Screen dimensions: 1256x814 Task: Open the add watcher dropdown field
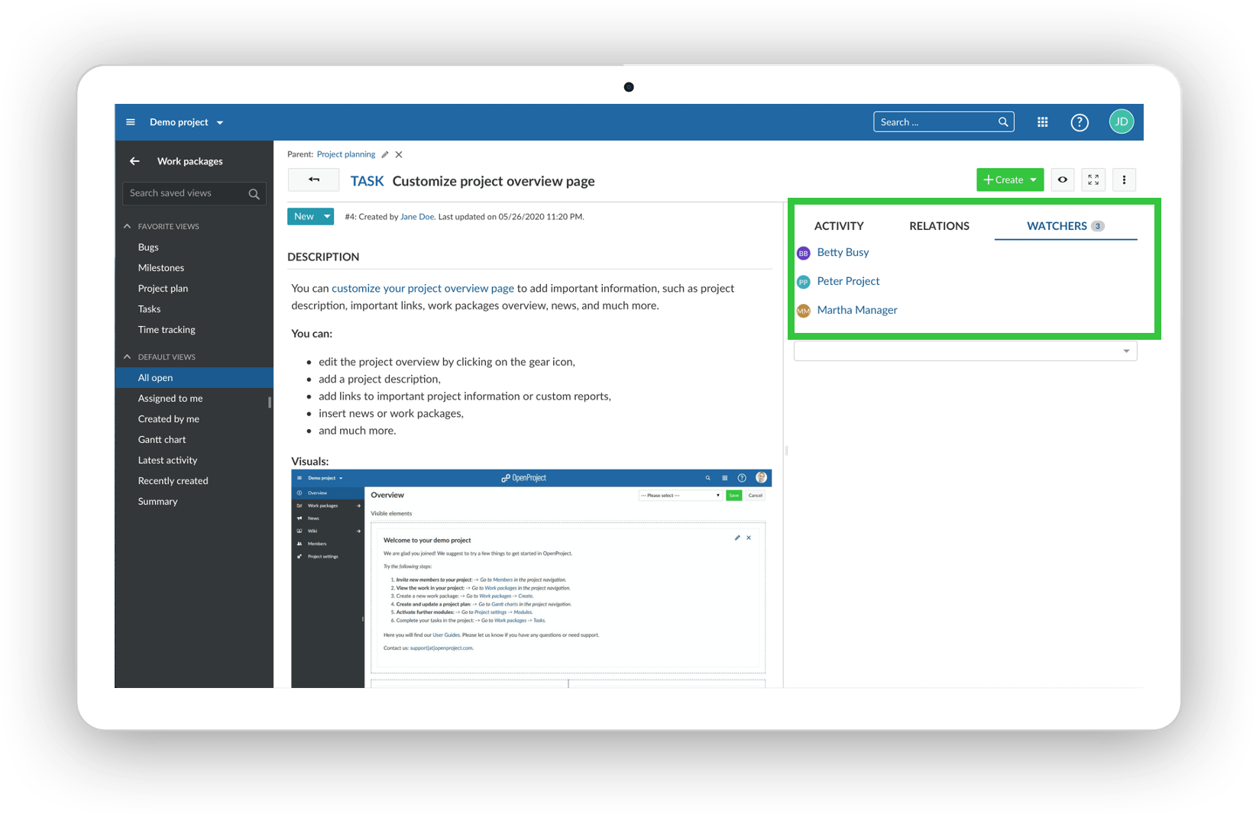coord(964,351)
